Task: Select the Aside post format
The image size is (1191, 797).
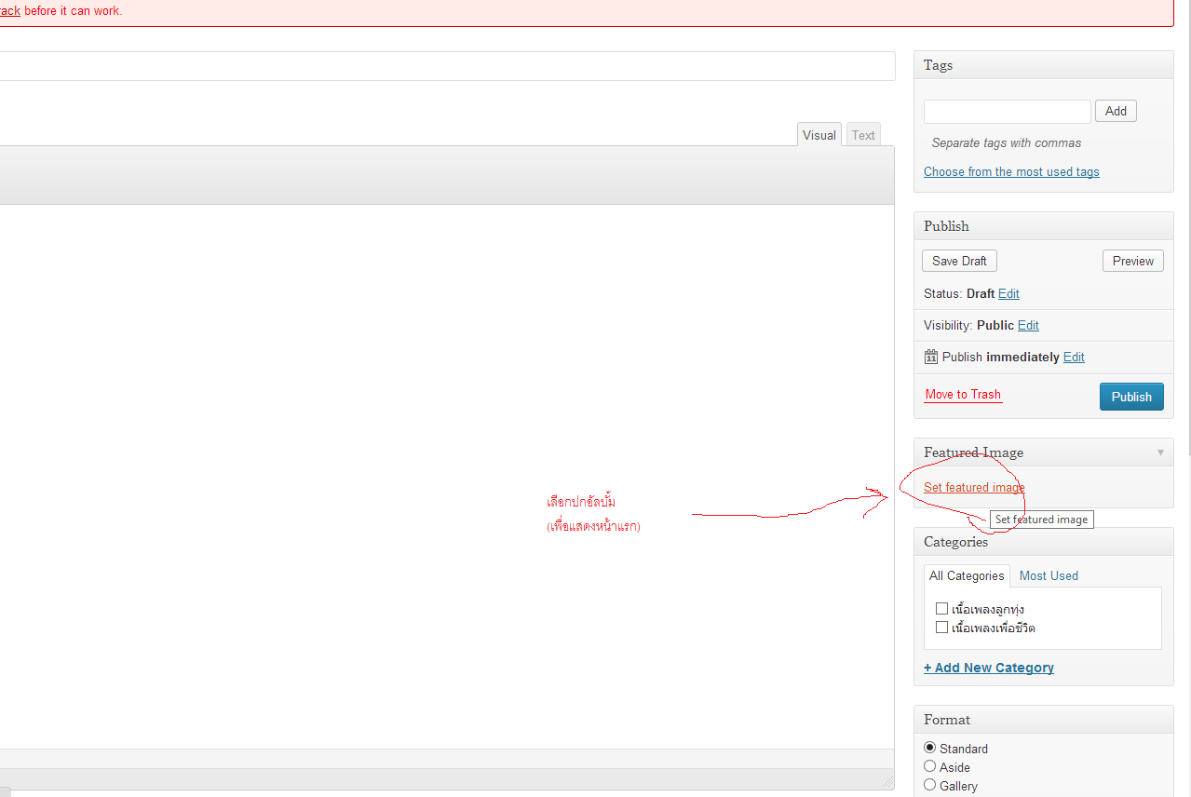Action: [929, 766]
